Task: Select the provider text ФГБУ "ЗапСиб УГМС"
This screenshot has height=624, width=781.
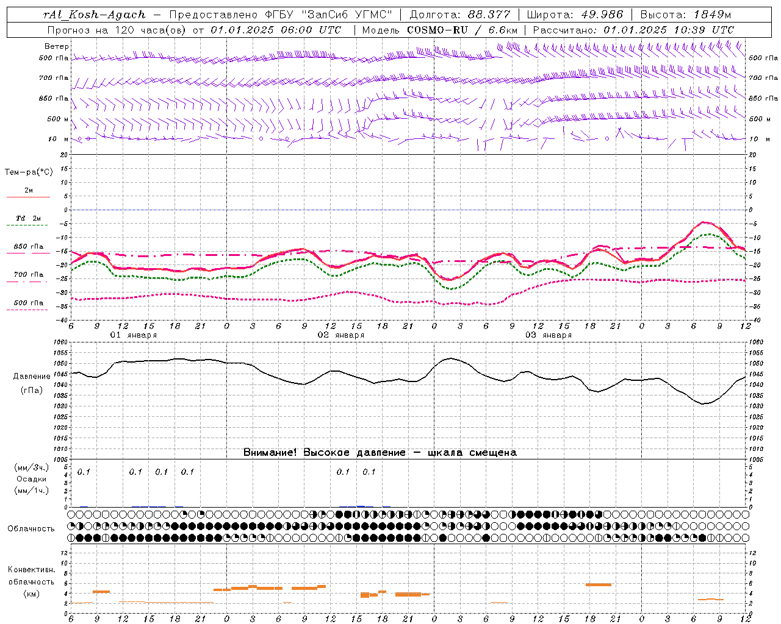Action: point(329,15)
